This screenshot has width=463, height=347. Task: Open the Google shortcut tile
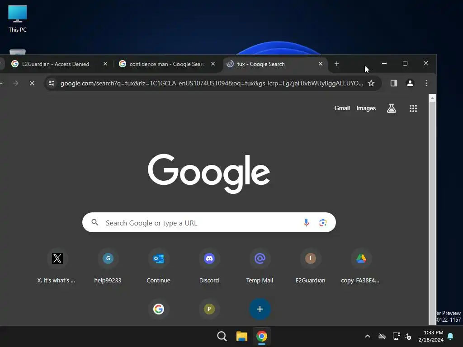coord(159,309)
